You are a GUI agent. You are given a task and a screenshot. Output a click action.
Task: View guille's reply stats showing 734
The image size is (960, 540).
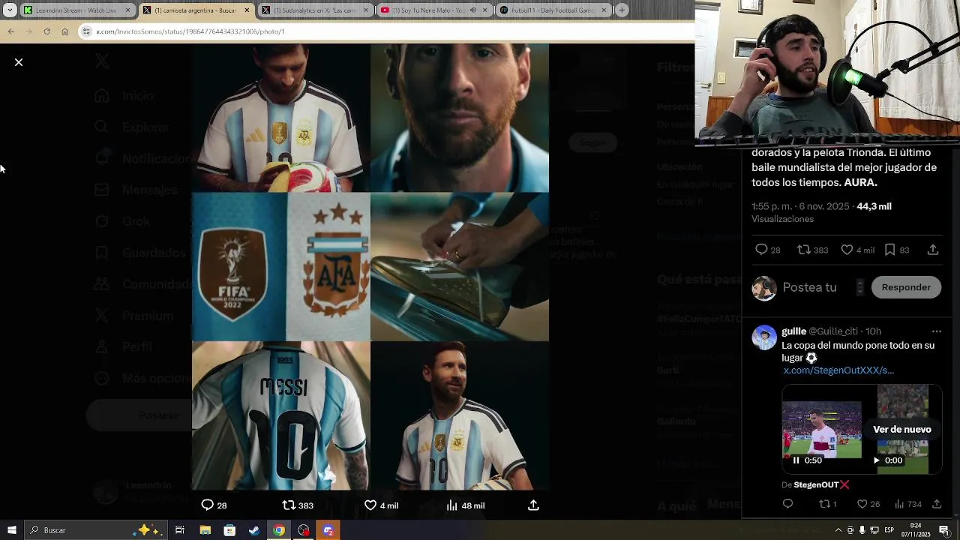coord(899,504)
